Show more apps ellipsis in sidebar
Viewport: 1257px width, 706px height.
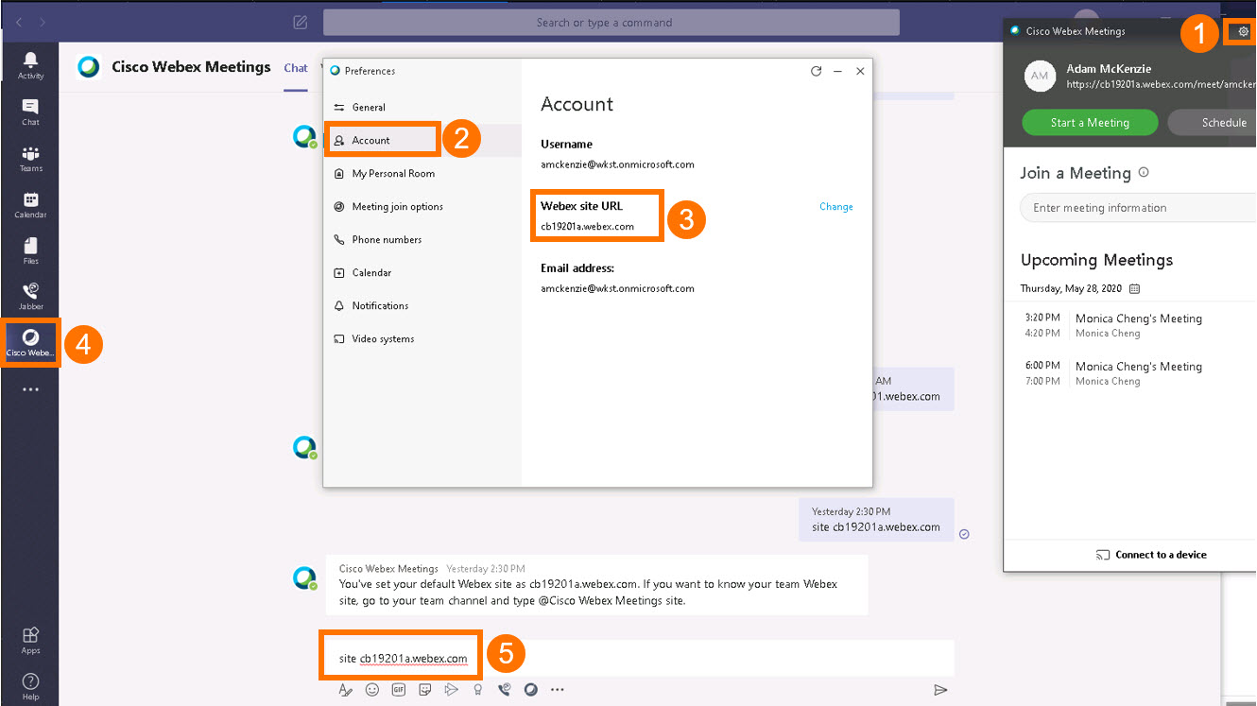pos(30,388)
